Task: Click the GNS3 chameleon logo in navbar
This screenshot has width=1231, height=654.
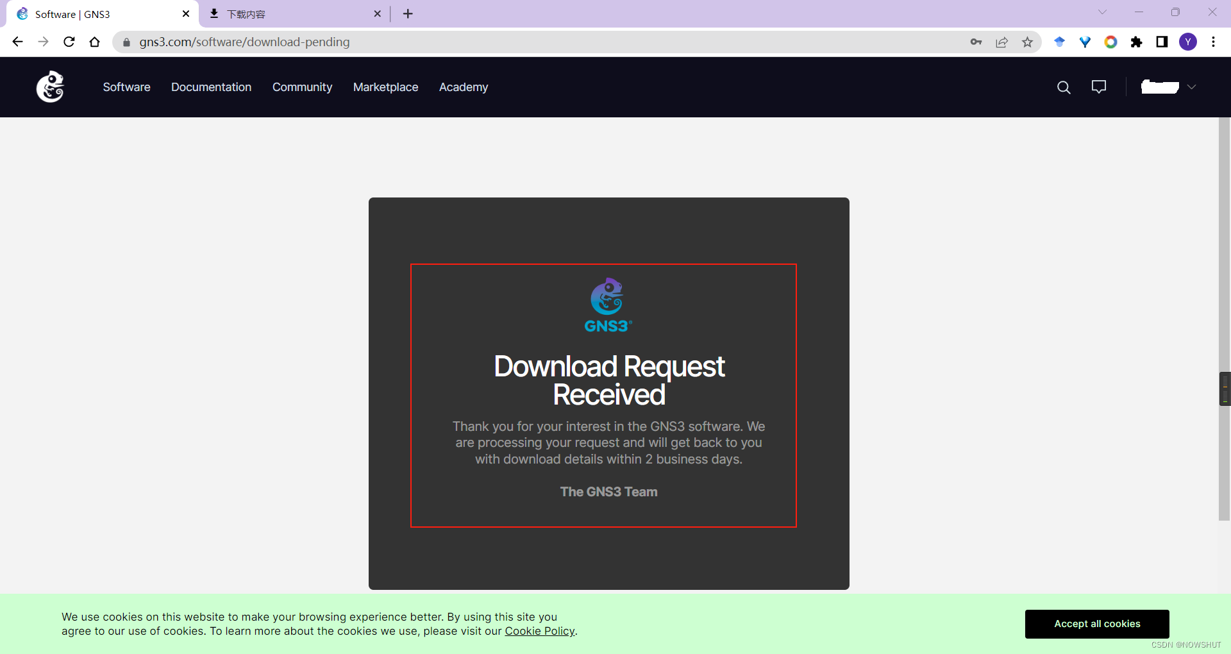Action: 50,87
